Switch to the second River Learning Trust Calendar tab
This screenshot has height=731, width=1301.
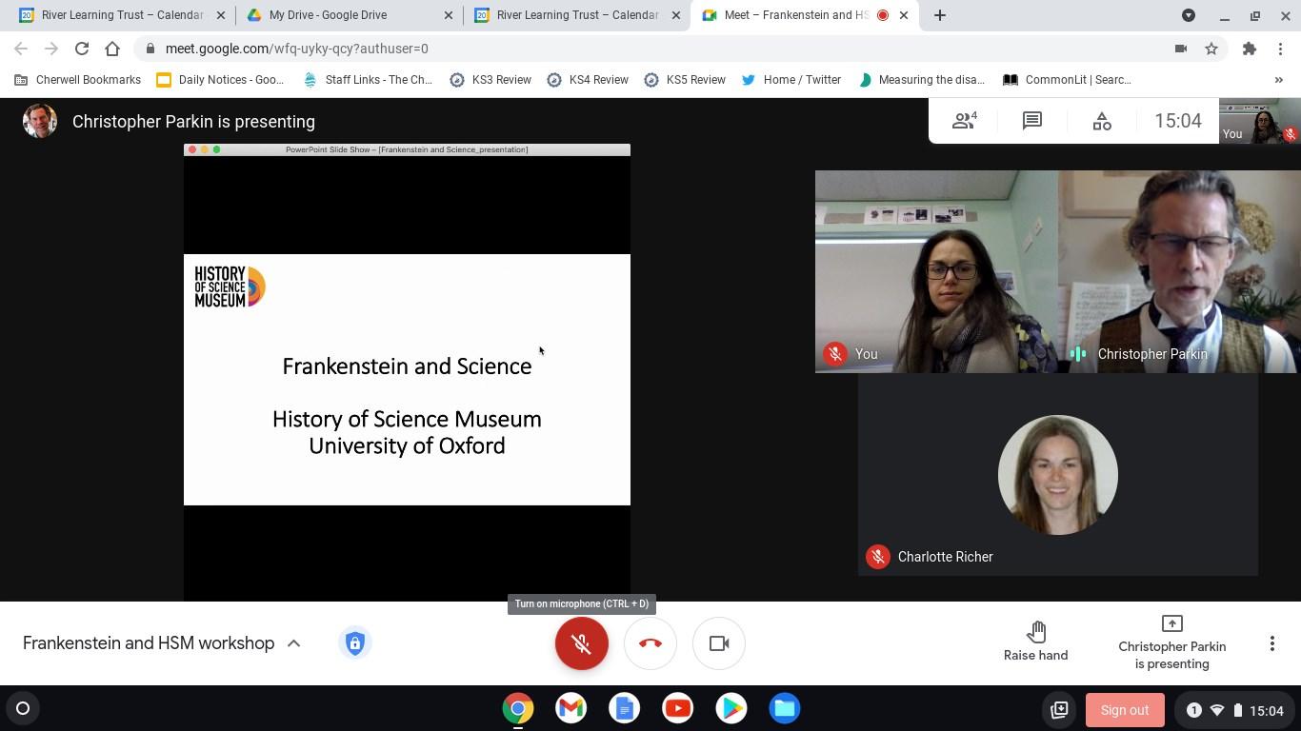pyautogui.click(x=577, y=15)
